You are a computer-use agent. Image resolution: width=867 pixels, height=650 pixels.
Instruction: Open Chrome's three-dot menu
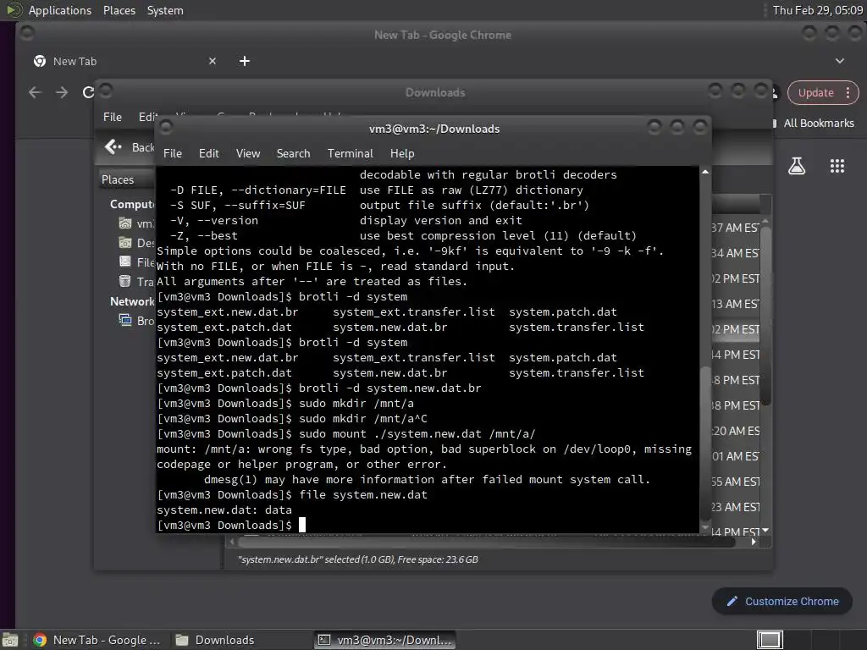click(x=848, y=93)
